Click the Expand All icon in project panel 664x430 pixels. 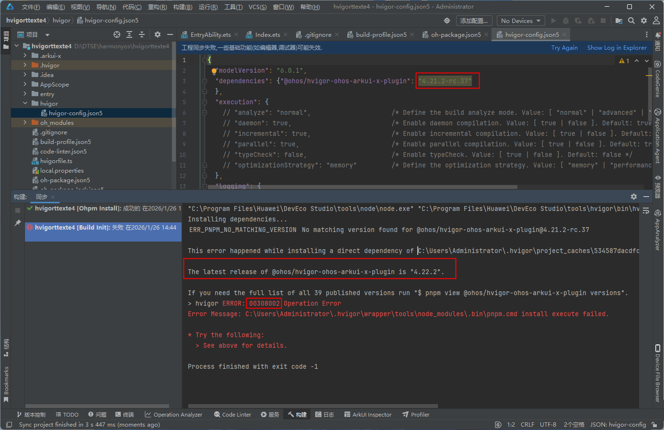coord(129,34)
